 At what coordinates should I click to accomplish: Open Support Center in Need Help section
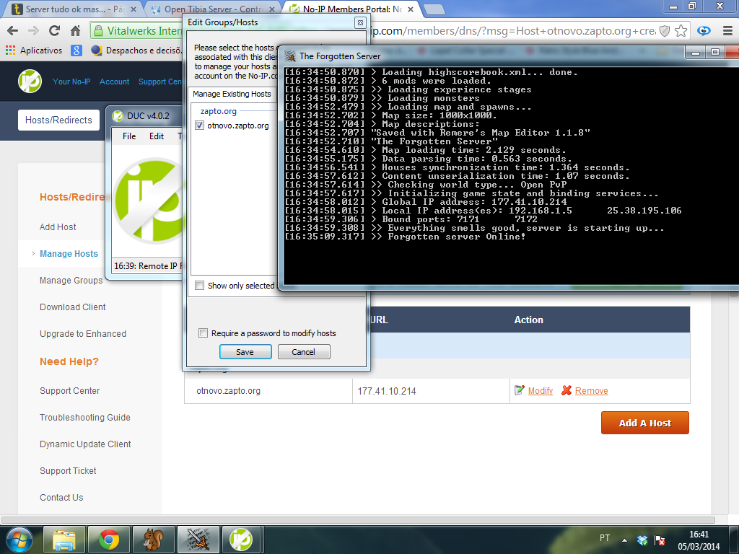70,391
